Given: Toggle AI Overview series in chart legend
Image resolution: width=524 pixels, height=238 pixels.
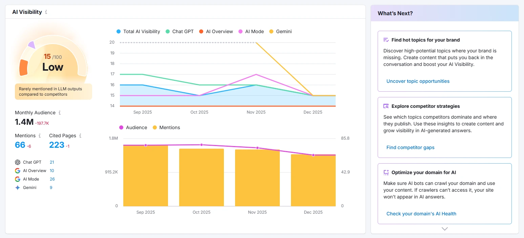Looking at the screenshot, I should (216, 31).
